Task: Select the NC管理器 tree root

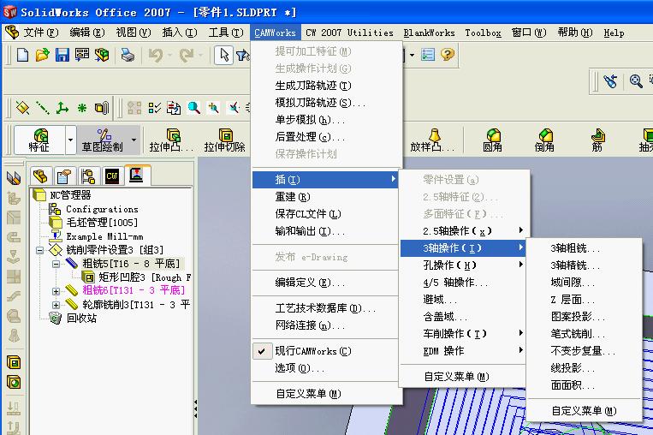Action: 63,195
